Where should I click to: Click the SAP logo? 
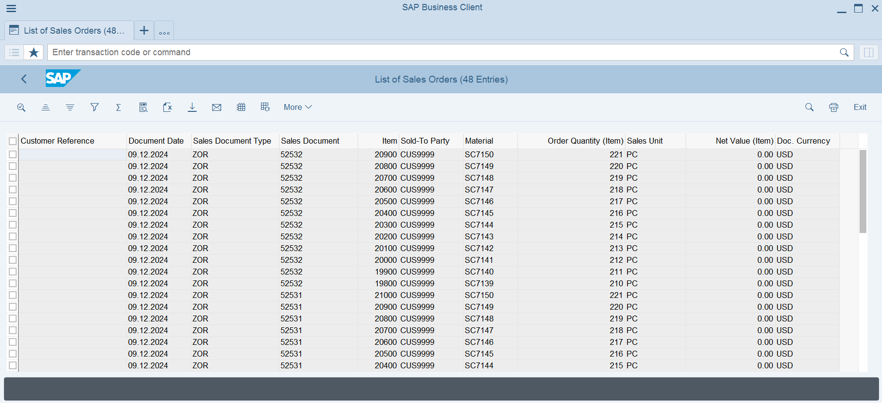63,78
